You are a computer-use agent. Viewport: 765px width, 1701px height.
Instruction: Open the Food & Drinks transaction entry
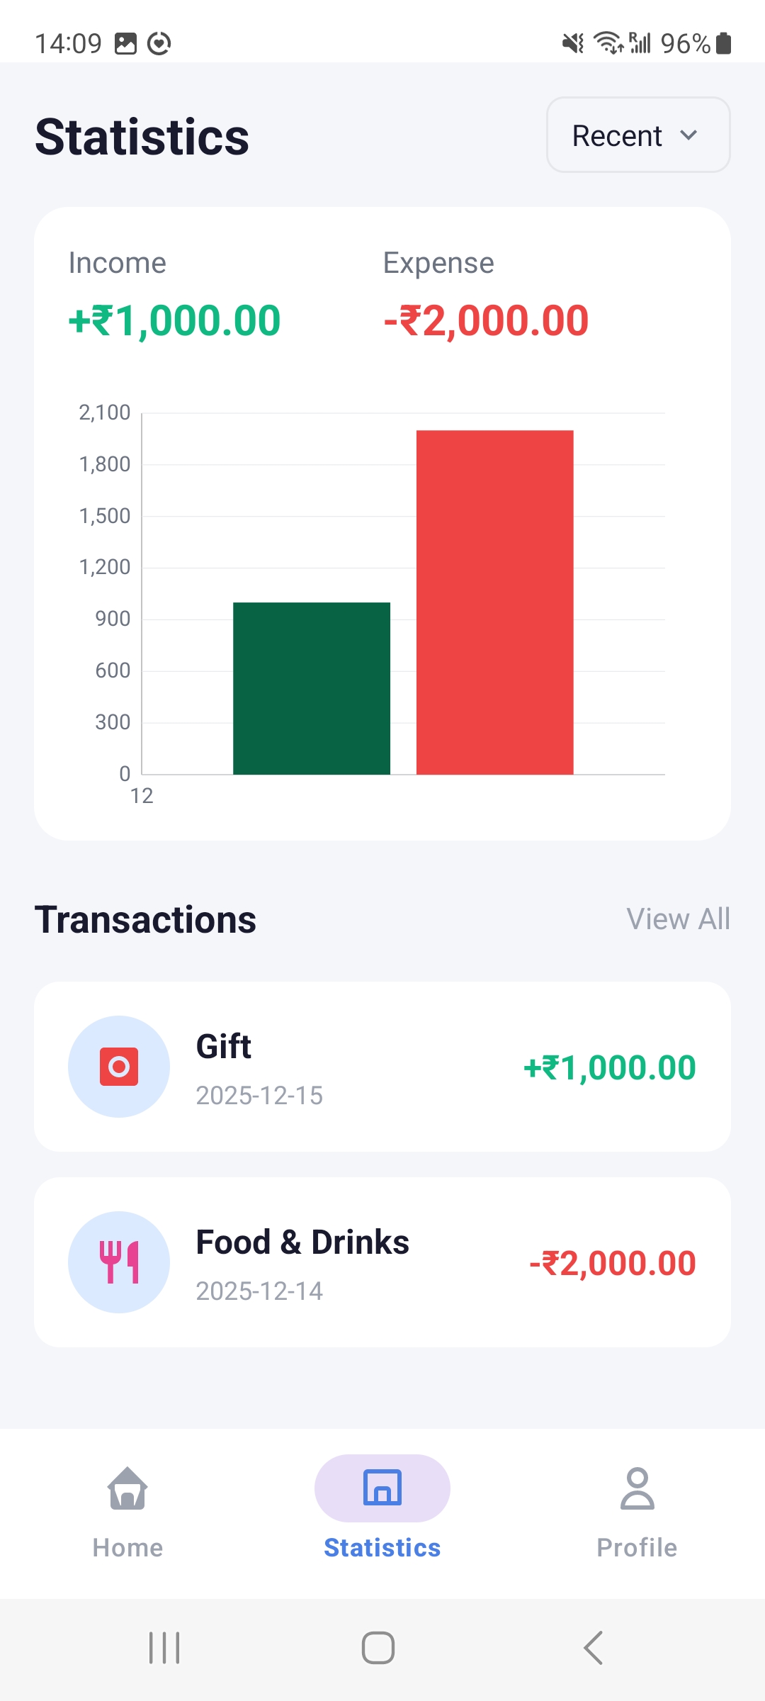382,1262
